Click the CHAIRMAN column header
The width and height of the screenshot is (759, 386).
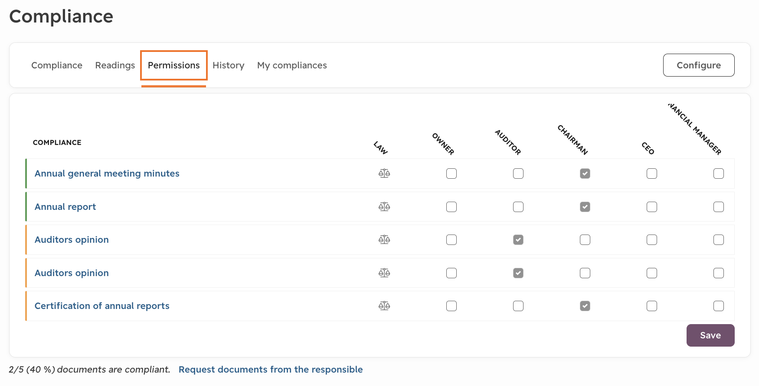[x=573, y=140]
